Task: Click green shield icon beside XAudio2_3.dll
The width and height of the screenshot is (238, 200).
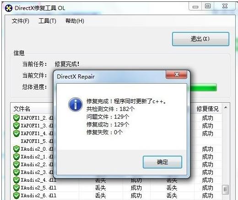Action: coord(16,172)
